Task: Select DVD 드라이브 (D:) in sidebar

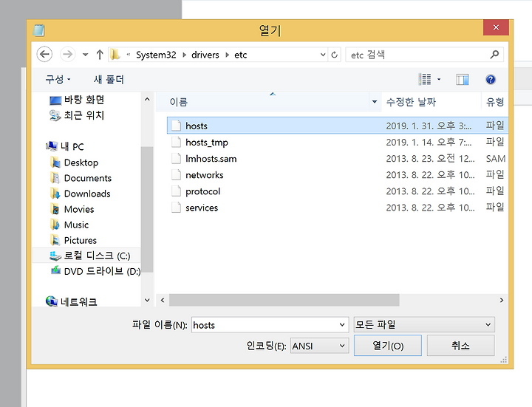Action: [x=95, y=271]
